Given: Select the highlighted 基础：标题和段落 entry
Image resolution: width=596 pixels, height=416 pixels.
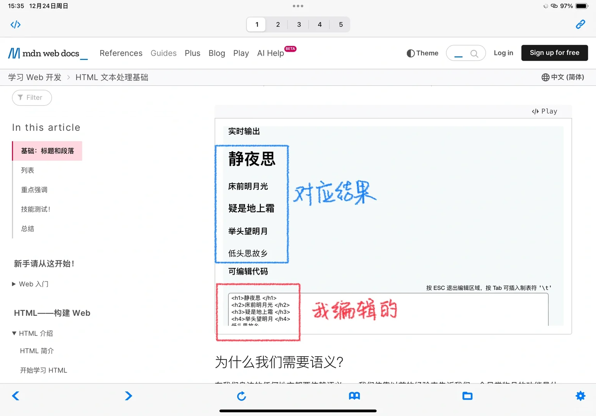Looking at the screenshot, I should coord(47,151).
